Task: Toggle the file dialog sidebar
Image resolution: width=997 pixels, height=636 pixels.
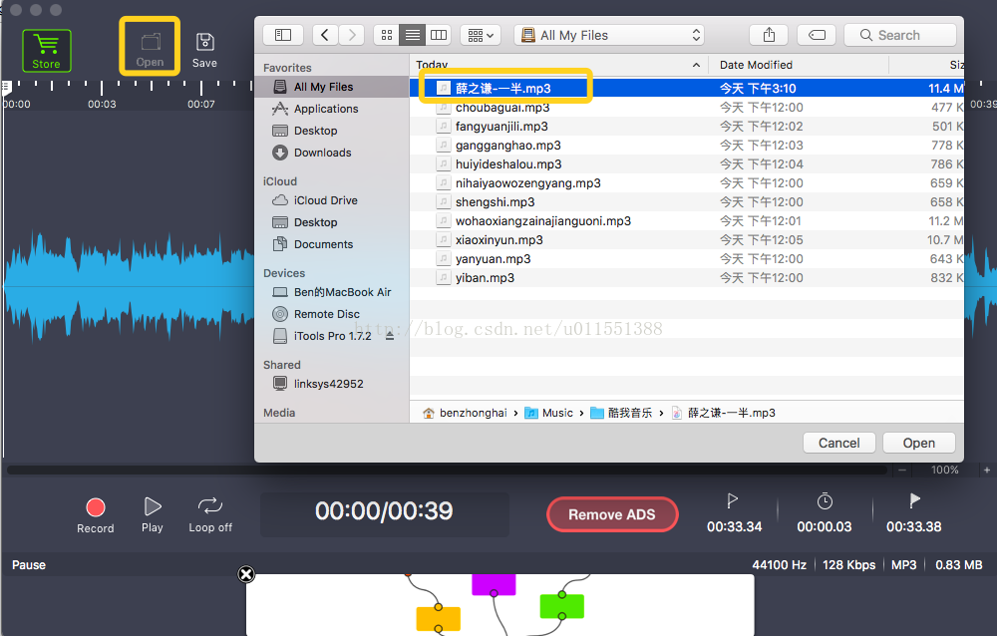Action: click(x=283, y=35)
